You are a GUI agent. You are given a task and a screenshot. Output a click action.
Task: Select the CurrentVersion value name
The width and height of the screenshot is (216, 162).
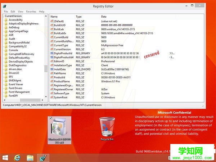[x=62, y=49]
